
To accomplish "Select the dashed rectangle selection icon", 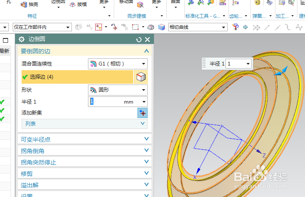I will [x=135, y=27].
